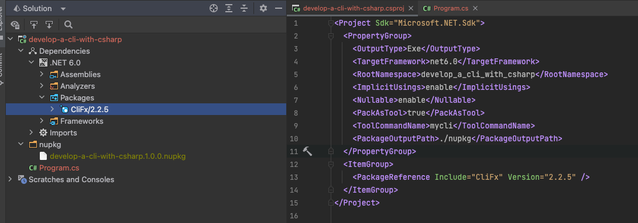This screenshot has width=638, height=223.
Task: Fold the ItemGroup element on line 12
Action: (x=331, y=164)
